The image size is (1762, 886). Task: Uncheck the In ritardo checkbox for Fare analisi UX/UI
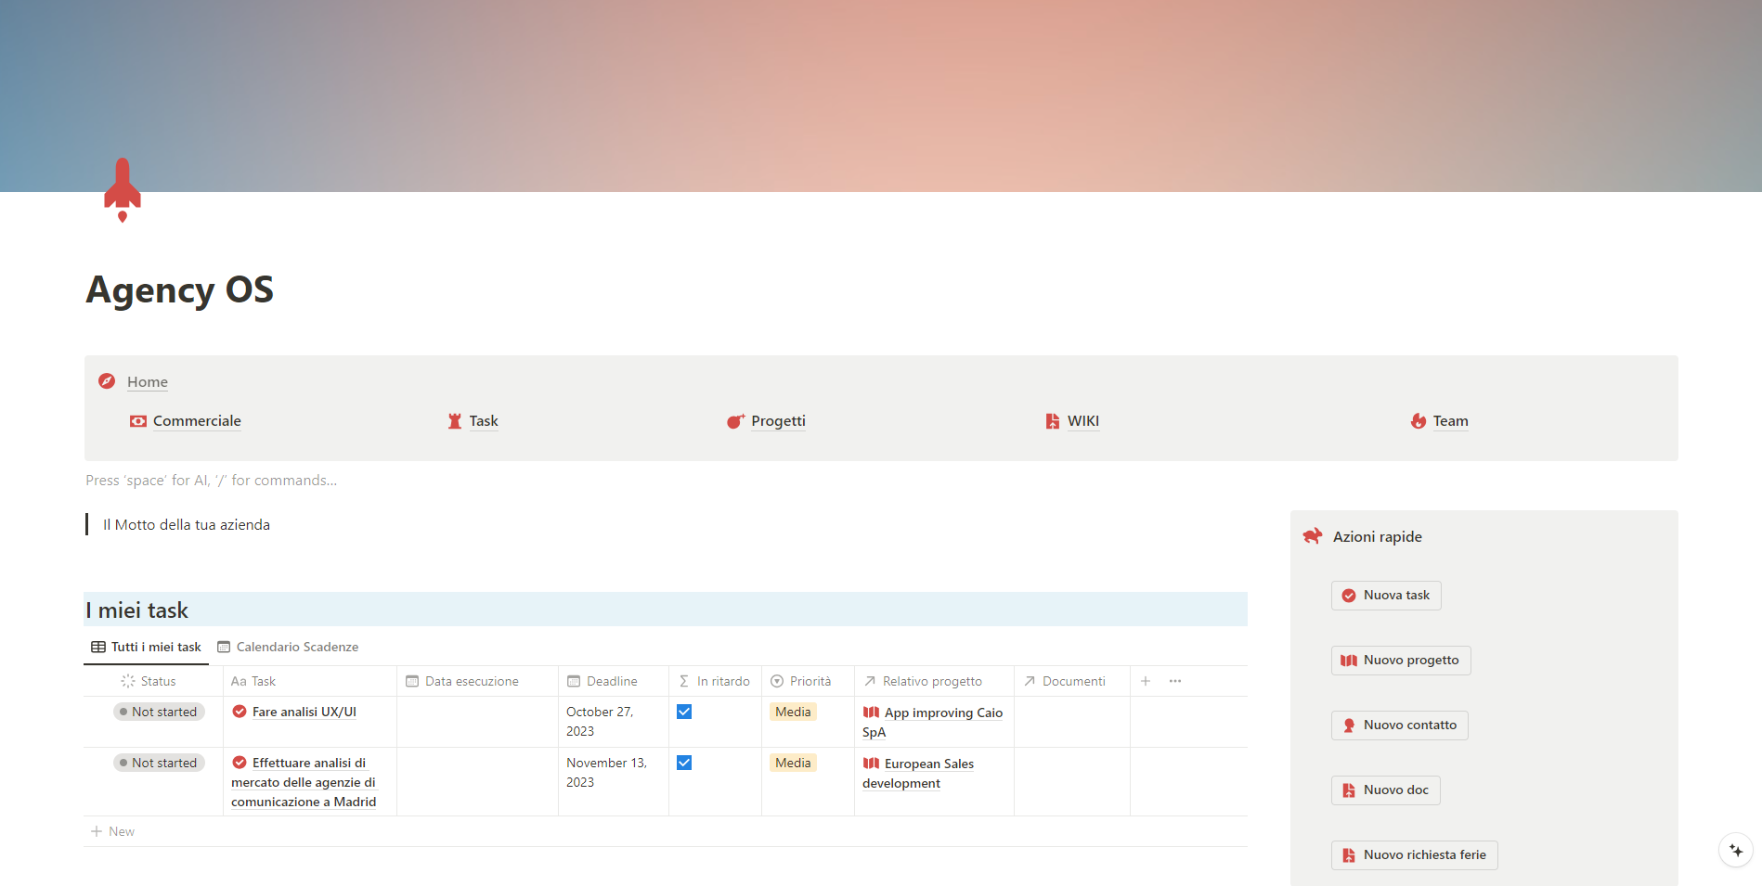point(684,712)
